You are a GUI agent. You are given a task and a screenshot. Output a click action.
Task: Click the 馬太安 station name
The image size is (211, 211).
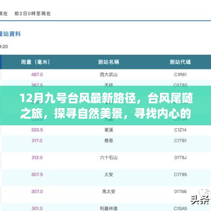pos(109,192)
